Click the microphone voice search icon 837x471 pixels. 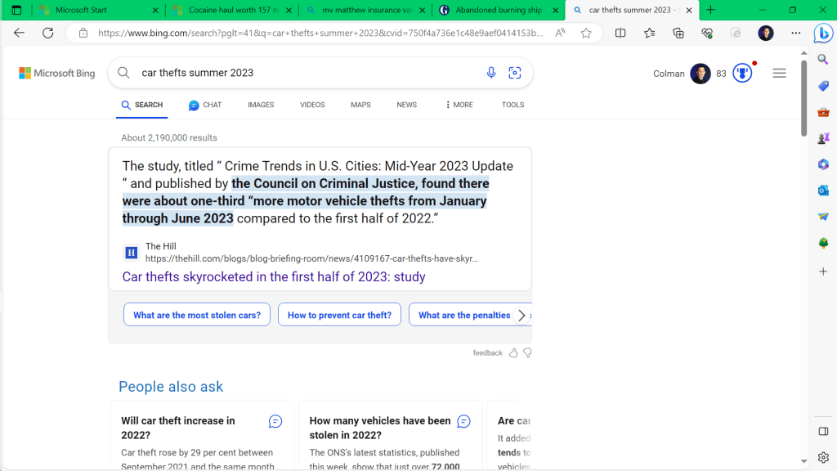(491, 73)
